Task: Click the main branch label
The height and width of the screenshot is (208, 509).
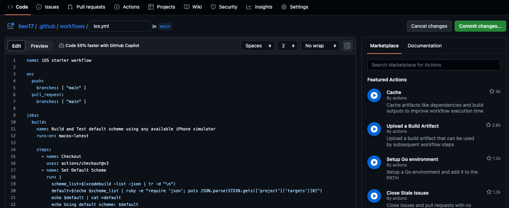Action: pyautogui.click(x=165, y=26)
